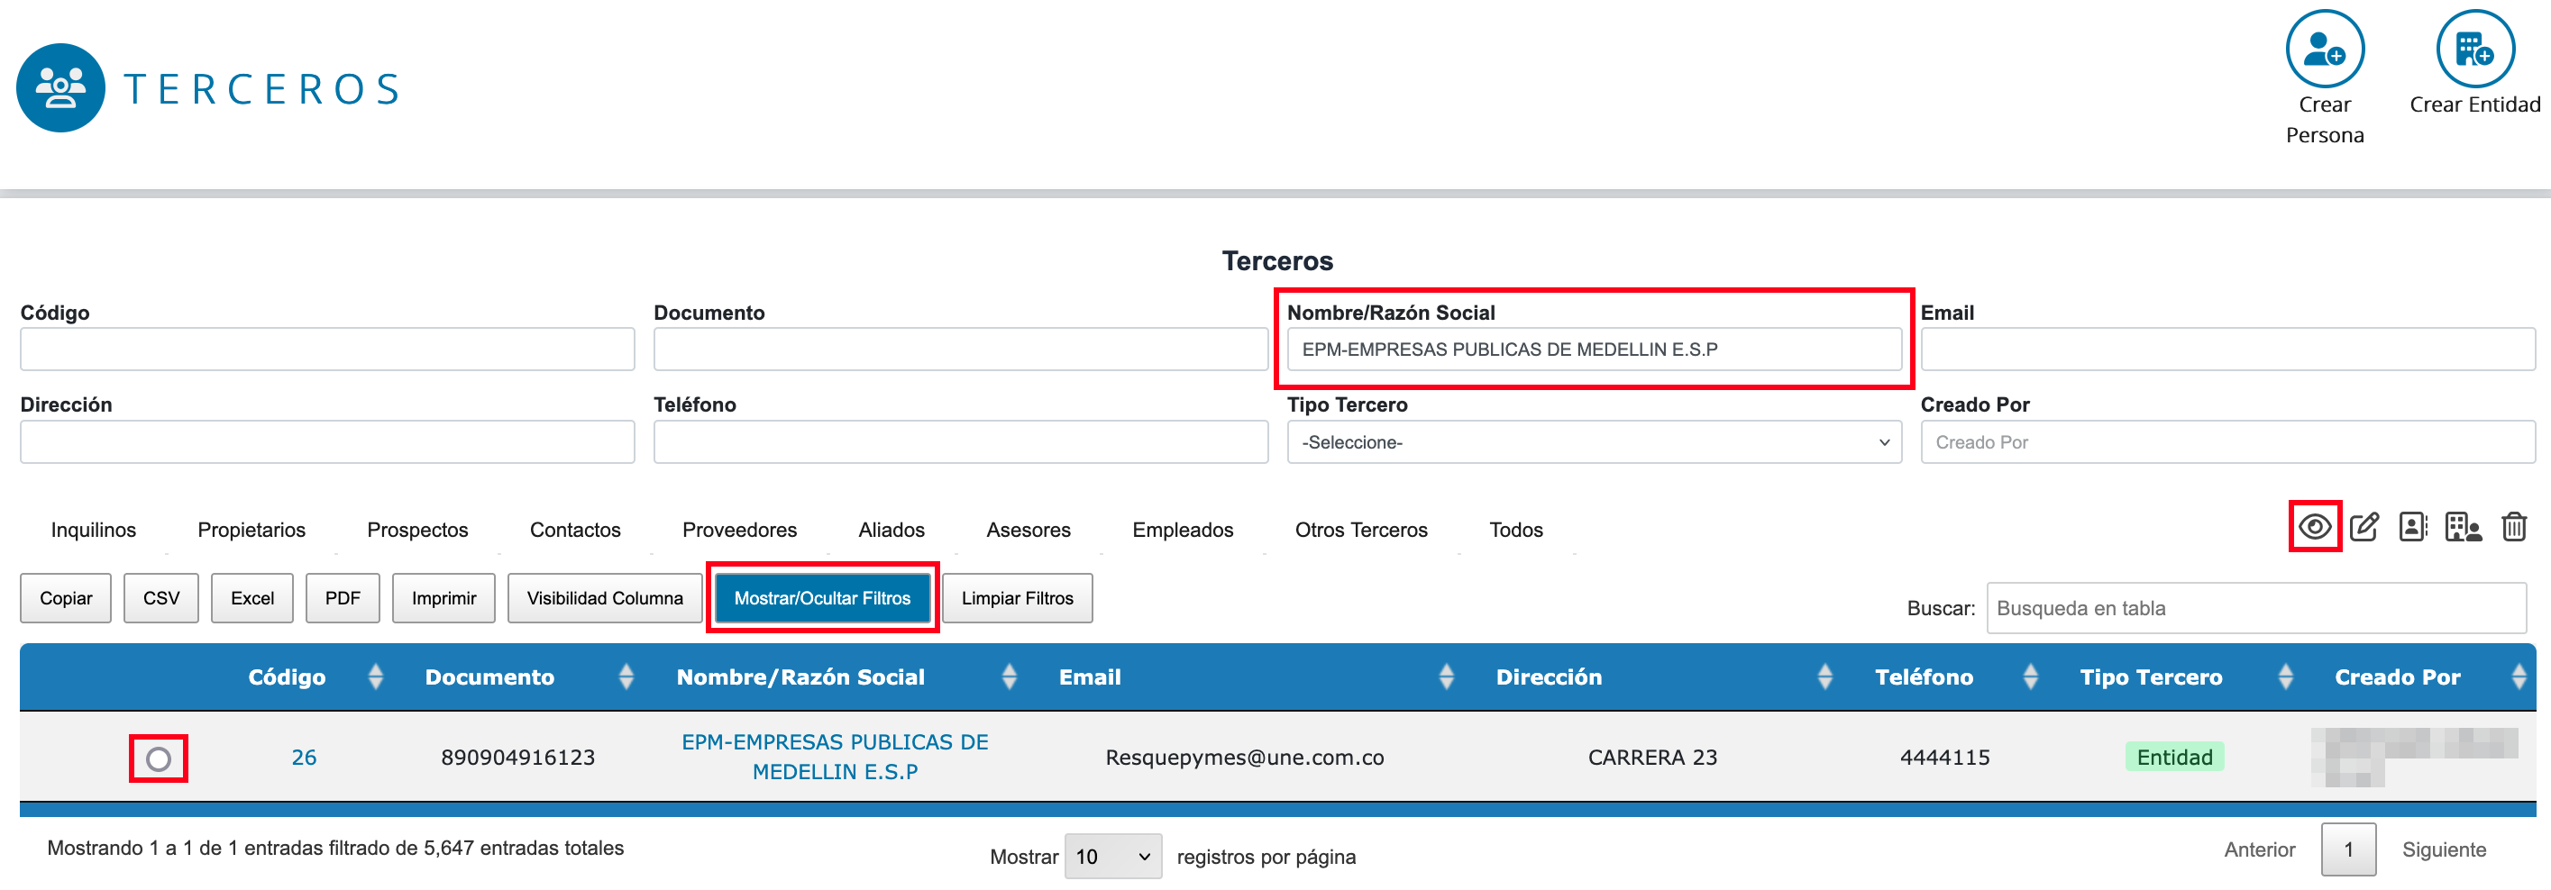Click the Crear Entidad building icon
The width and height of the screenshot is (2551, 890).
2473,50
